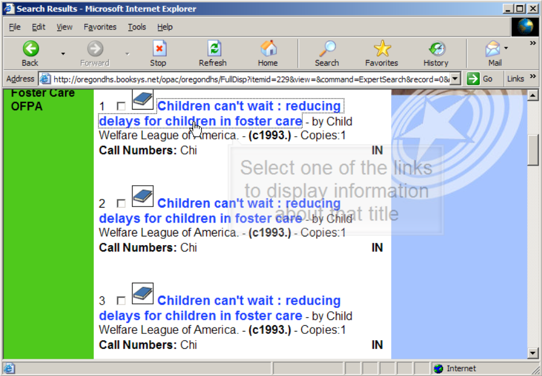Click the spinning globe throbber icon
The image size is (542, 376).
tap(525, 27)
